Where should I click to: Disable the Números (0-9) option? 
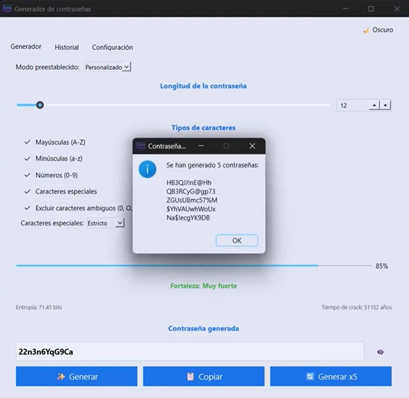pos(27,175)
